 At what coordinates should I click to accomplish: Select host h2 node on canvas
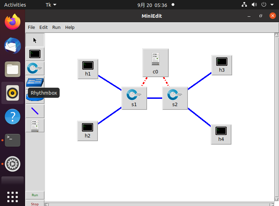(88, 131)
